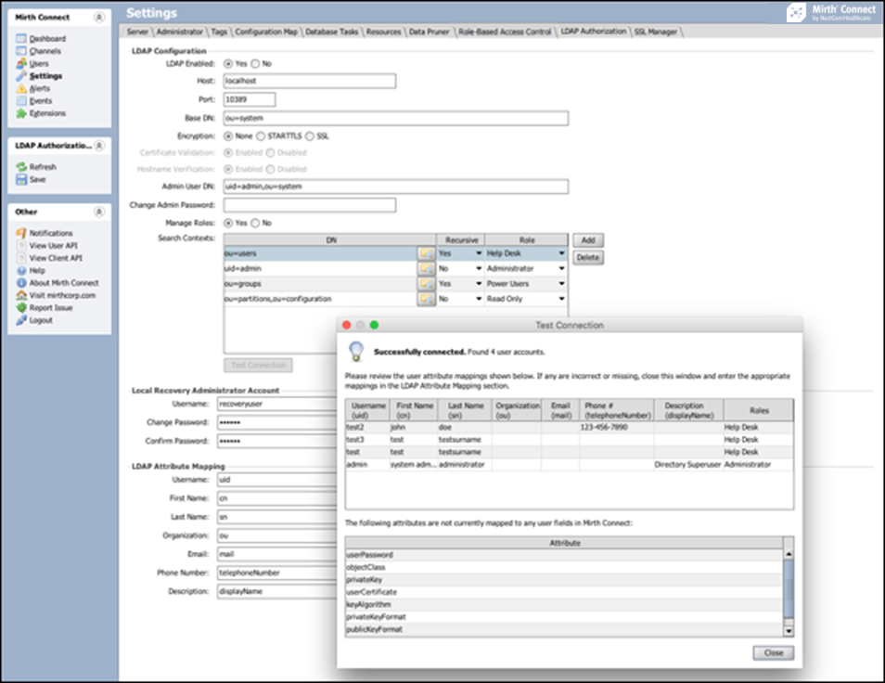Set LDAP Enabled to No
This screenshot has width=885, height=683.
click(x=256, y=64)
